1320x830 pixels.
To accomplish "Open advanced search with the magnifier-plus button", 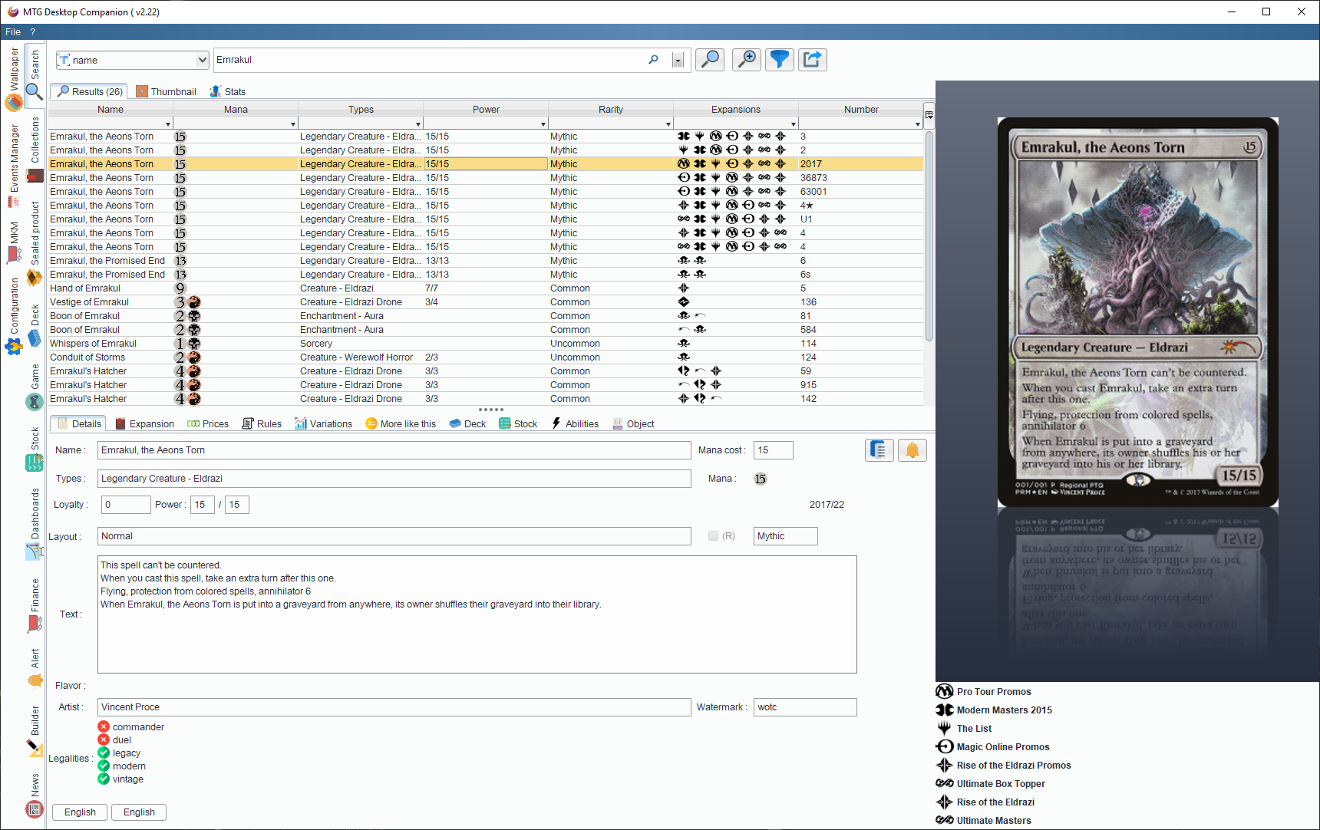I will tap(747, 60).
